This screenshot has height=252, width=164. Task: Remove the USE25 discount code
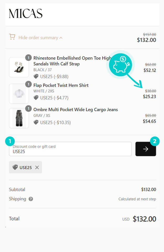point(37,167)
